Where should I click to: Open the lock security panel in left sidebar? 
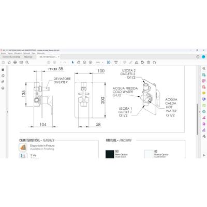(x=3, y=69)
